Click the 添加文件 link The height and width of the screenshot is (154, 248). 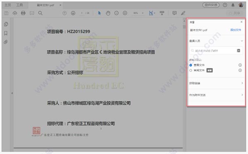click(236, 30)
